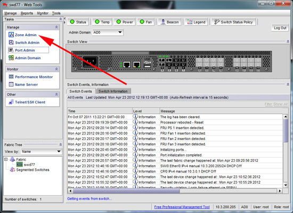Launch the Performance Monitor icon
This screenshot has height=213, width=293.
tap(11, 77)
